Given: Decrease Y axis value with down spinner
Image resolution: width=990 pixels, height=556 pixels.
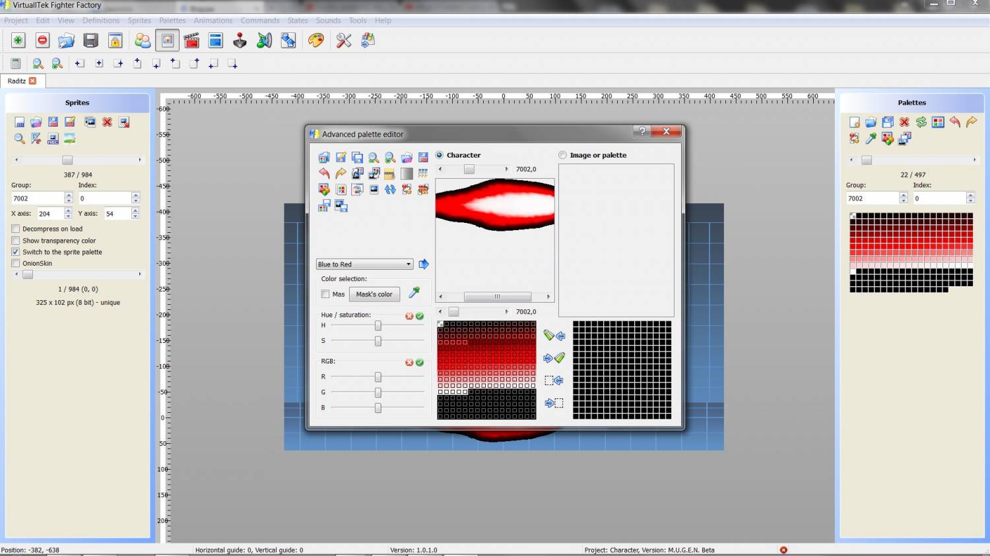Looking at the screenshot, I should coord(135,216).
